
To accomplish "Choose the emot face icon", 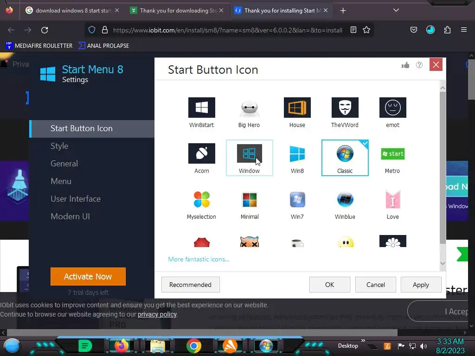I will point(392,112).
